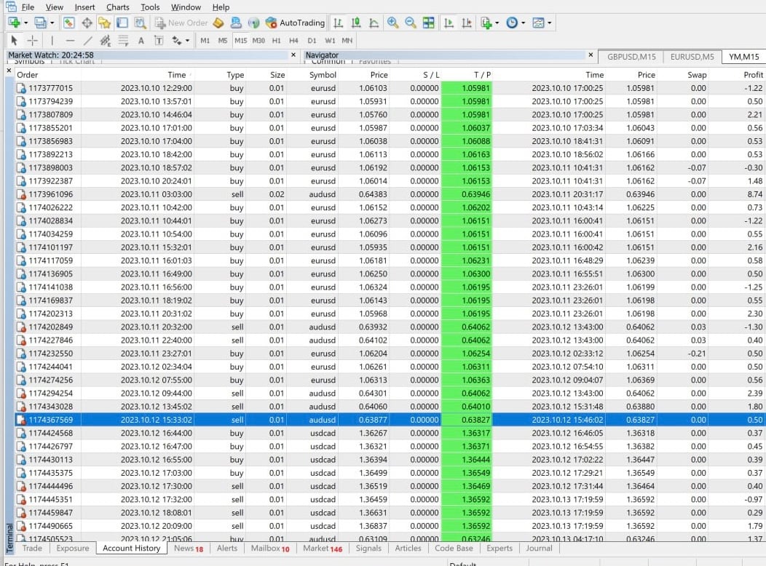Open the Periods clock icon
Viewport: 766px width, 566px height.
[x=512, y=23]
